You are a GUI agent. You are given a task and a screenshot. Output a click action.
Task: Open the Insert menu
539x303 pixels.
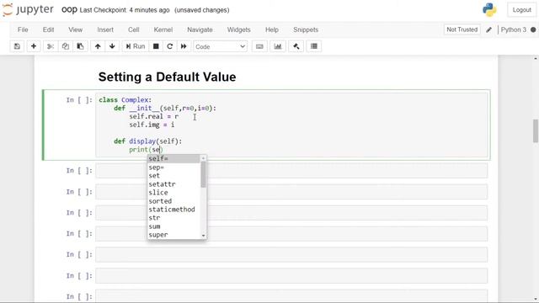coord(105,30)
